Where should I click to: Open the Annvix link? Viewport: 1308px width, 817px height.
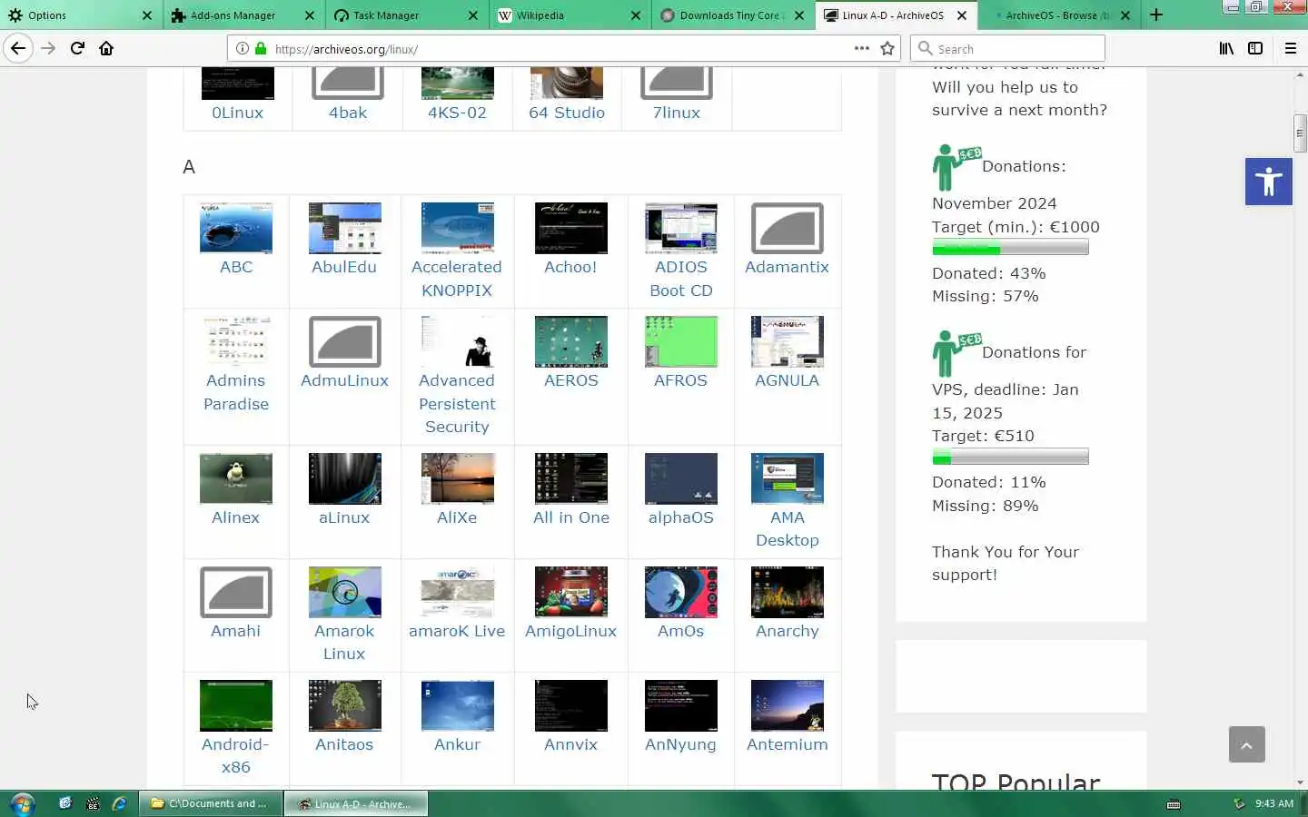tap(570, 744)
